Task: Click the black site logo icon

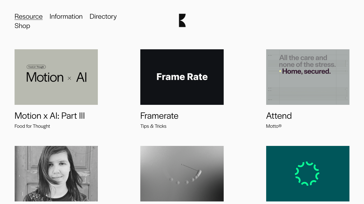Action: (x=182, y=20)
